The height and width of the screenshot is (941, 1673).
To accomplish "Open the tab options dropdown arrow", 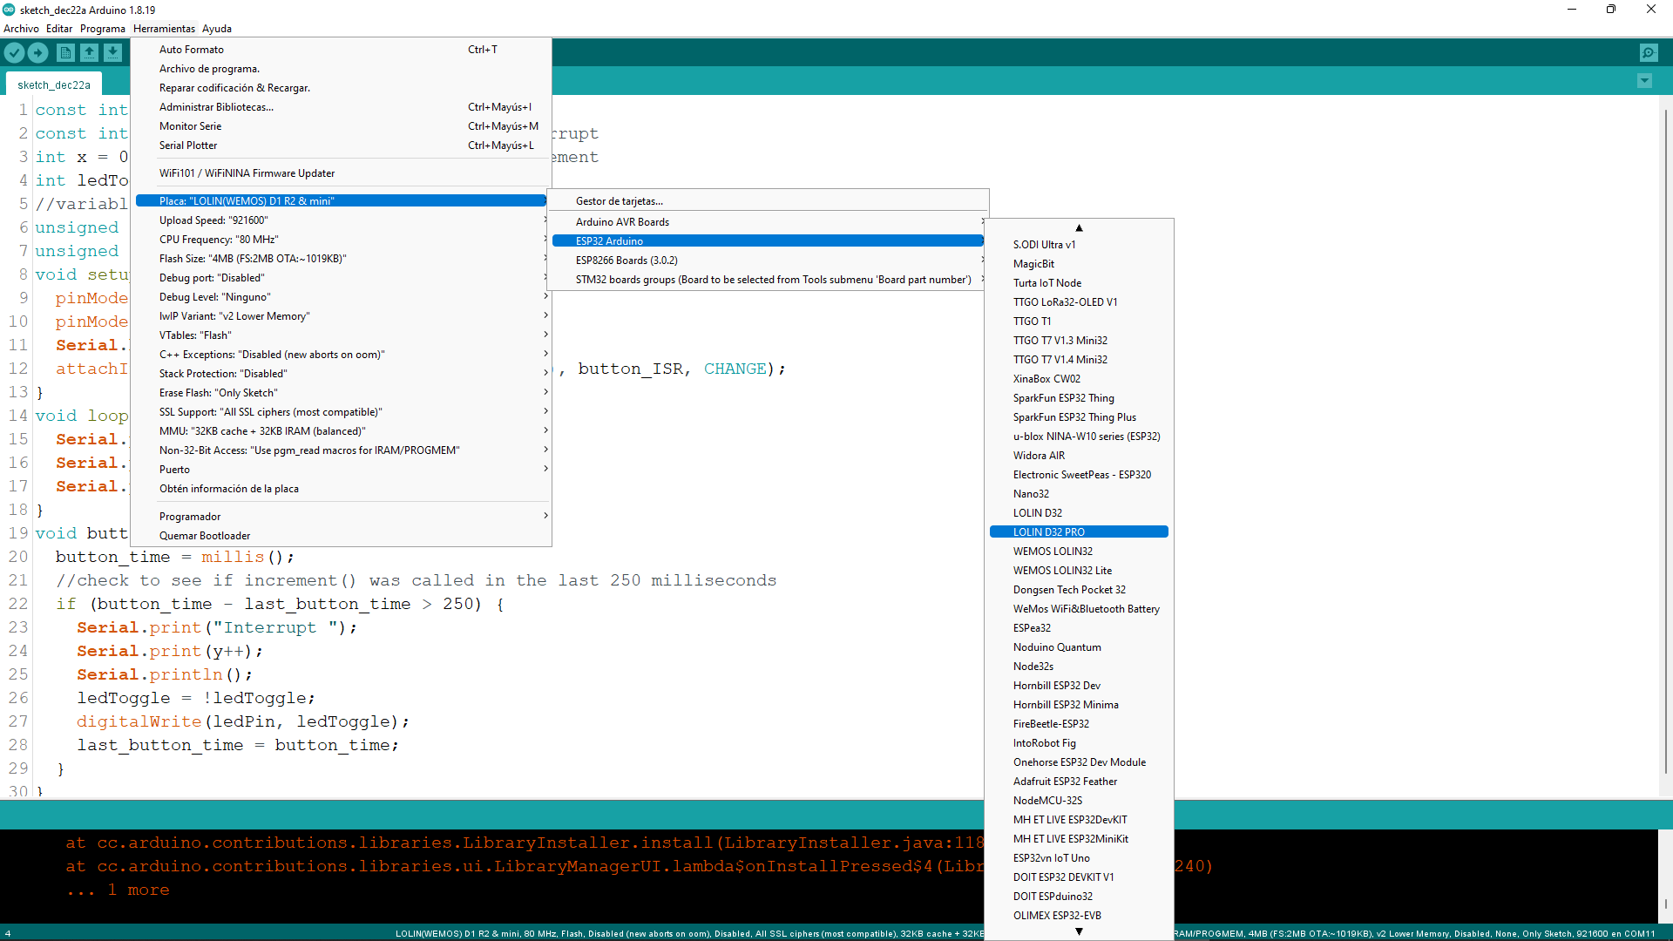I will click(1644, 81).
